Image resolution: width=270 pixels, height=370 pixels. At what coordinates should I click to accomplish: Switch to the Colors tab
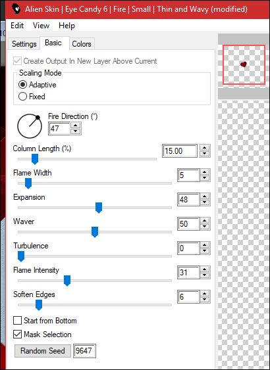pyautogui.click(x=82, y=44)
